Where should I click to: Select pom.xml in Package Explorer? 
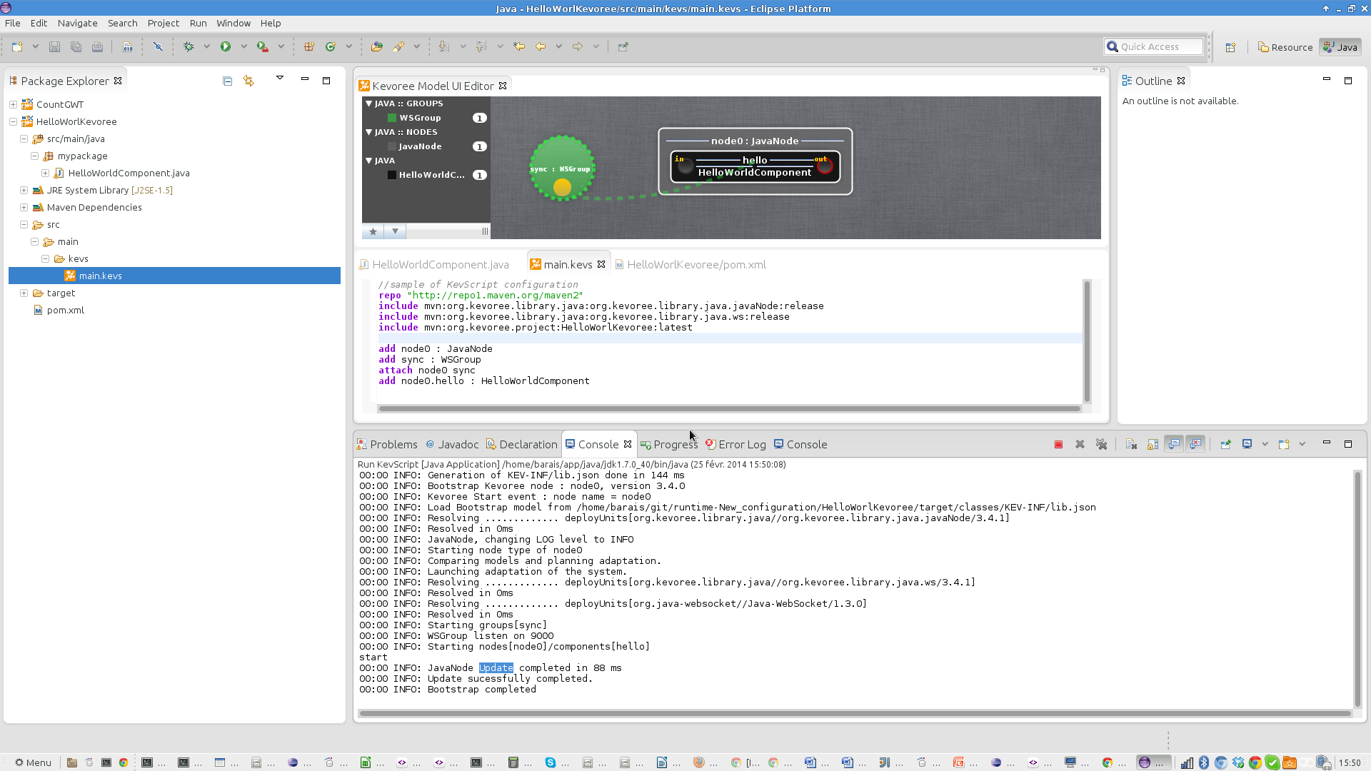(x=66, y=310)
